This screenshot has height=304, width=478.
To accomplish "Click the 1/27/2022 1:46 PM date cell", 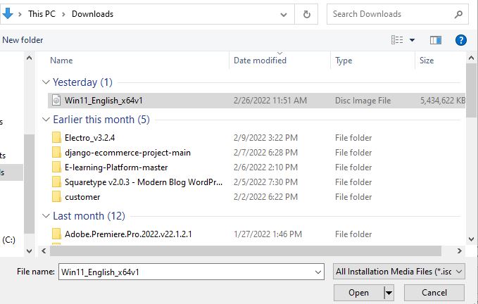I will pos(268,234).
